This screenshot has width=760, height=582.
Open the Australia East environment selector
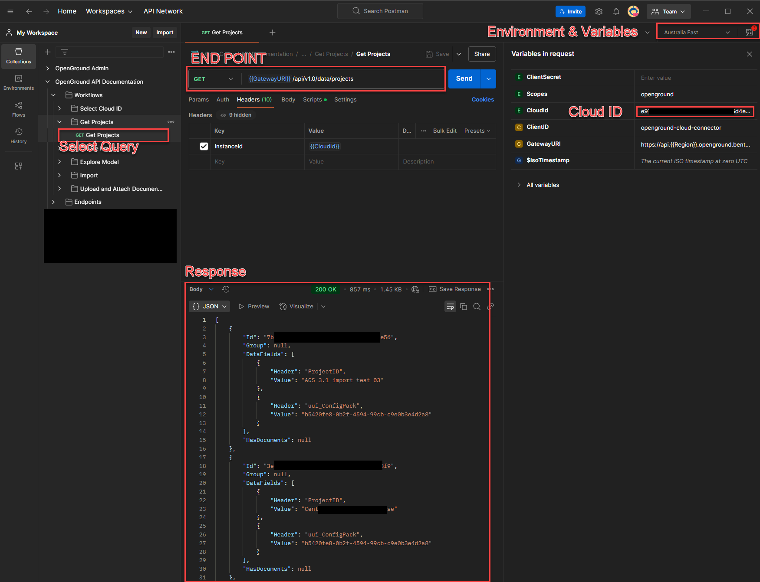(x=697, y=33)
